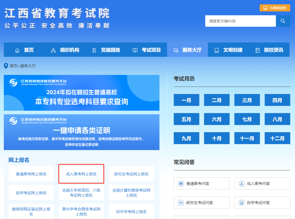Open 普通高考网上报名
Screen dimensions: 295x219
(x=31, y=174)
